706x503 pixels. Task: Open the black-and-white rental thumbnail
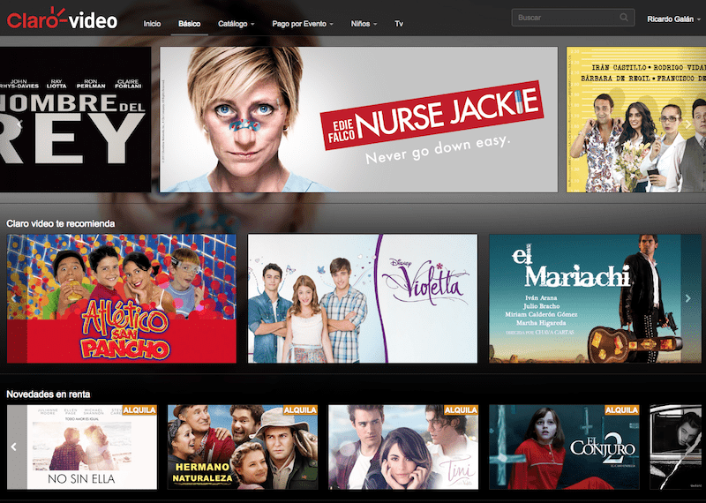tap(676, 447)
